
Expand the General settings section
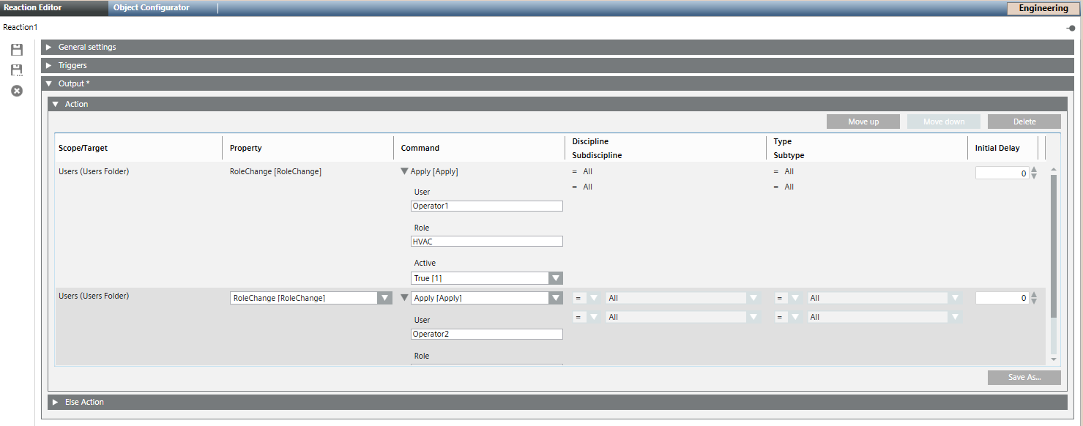[x=49, y=47]
